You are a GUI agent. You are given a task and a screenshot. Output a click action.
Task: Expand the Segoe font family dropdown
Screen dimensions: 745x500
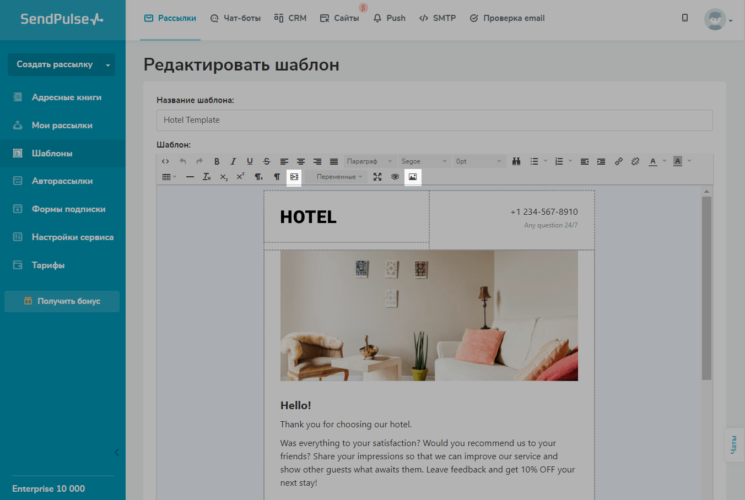(x=424, y=161)
